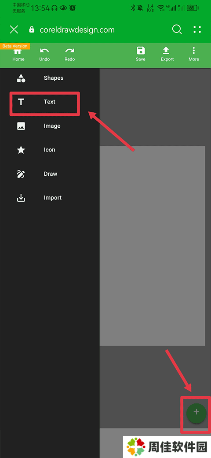Select the Shapes menu label

pyautogui.click(x=54, y=78)
